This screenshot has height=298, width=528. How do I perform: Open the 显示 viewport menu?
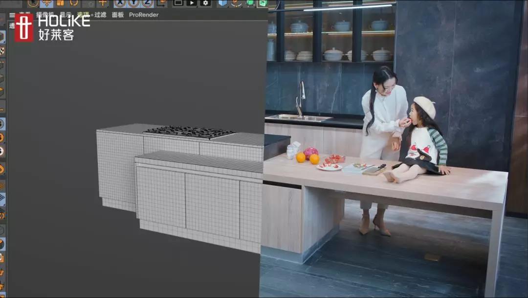pyautogui.click(x=66, y=15)
